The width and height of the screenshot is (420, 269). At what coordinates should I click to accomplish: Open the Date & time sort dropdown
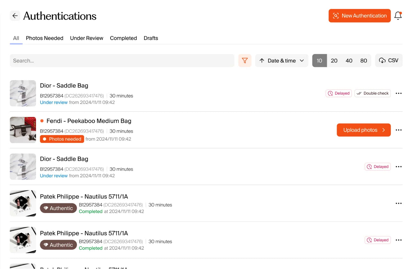(282, 60)
